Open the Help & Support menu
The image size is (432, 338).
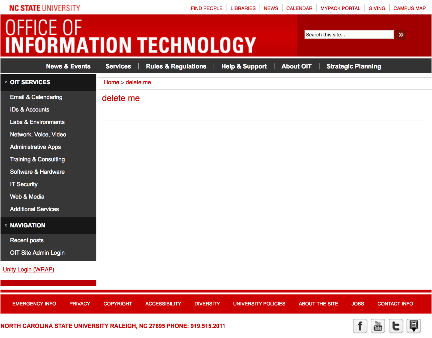point(244,66)
